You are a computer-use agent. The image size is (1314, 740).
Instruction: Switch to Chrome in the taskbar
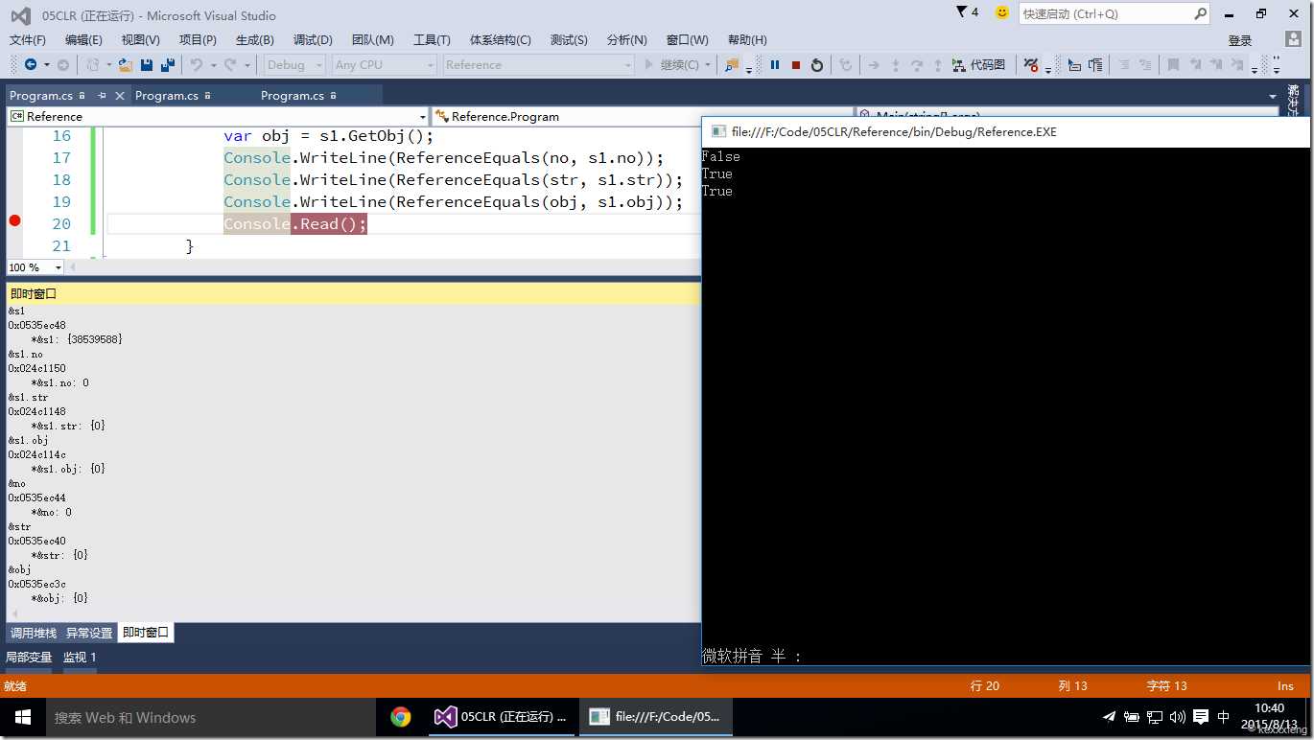pyautogui.click(x=401, y=717)
